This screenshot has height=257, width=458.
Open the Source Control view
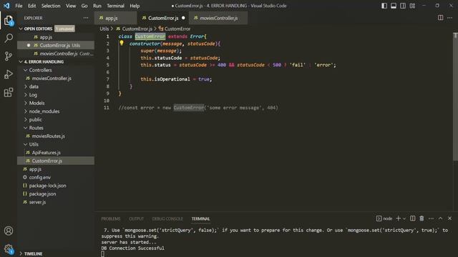pos(9,56)
